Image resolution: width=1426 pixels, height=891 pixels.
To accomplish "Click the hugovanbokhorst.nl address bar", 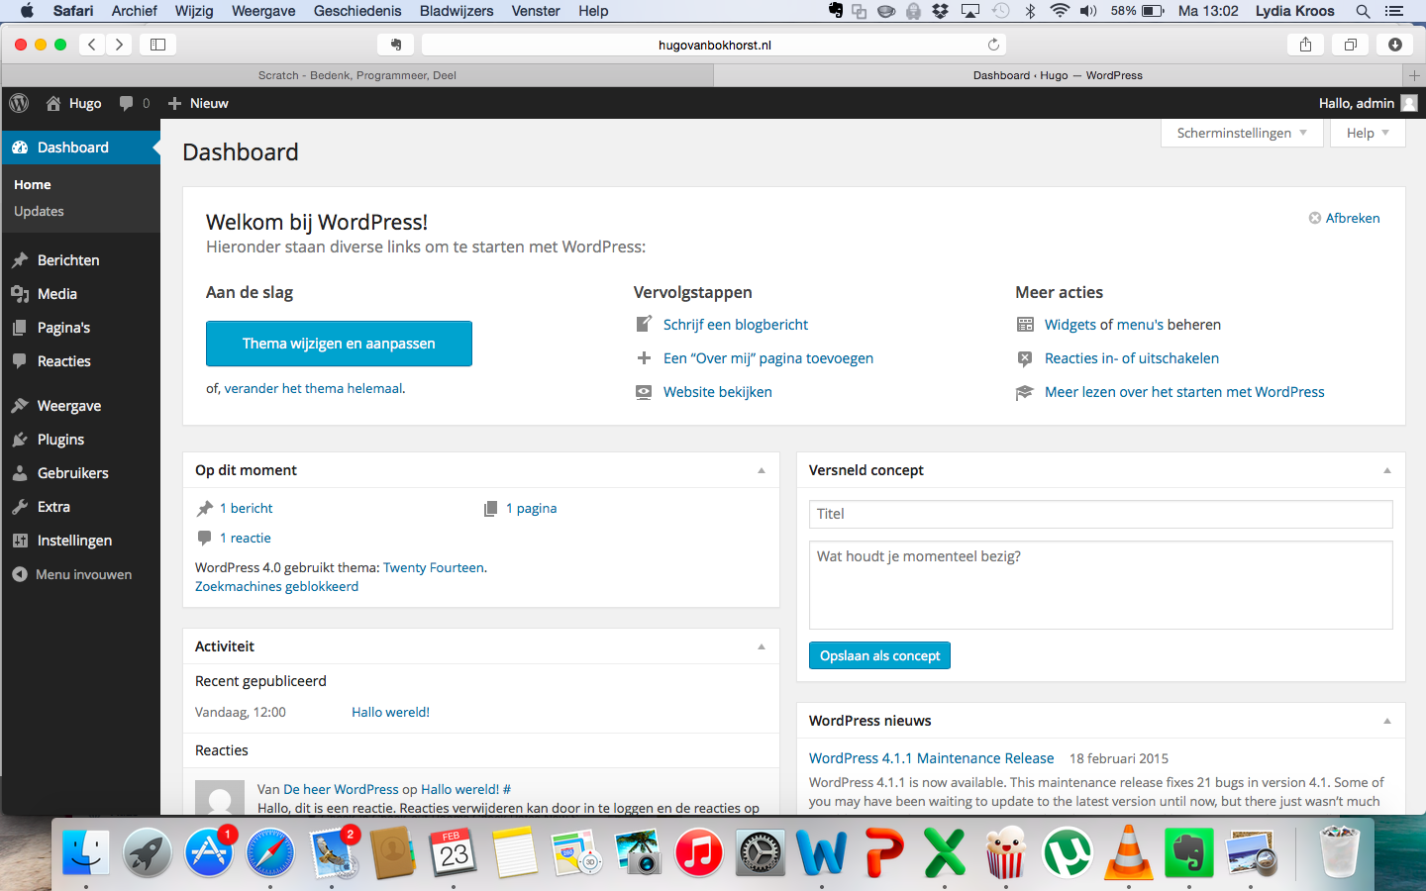I will [x=714, y=45].
